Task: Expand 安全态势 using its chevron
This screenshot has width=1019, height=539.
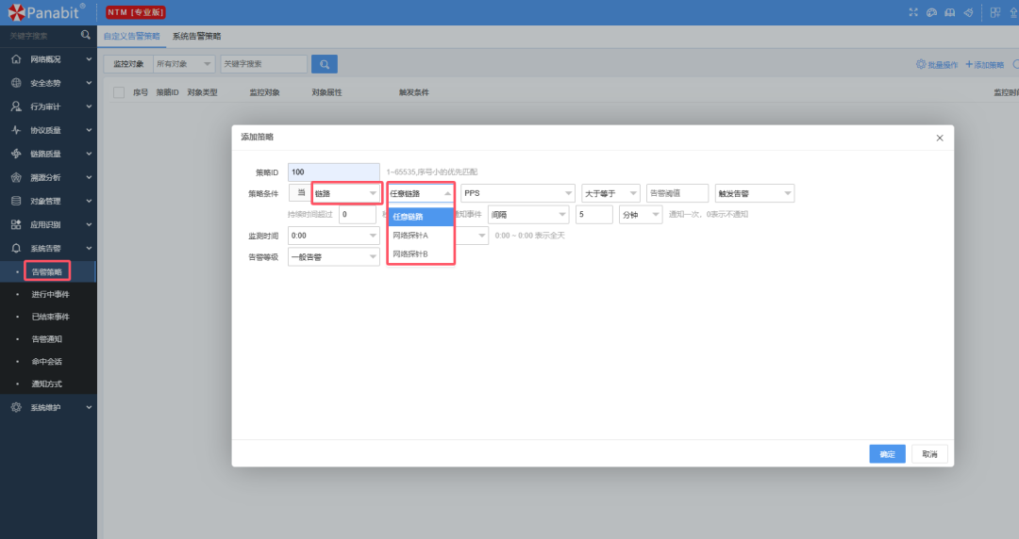Action: tap(89, 83)
